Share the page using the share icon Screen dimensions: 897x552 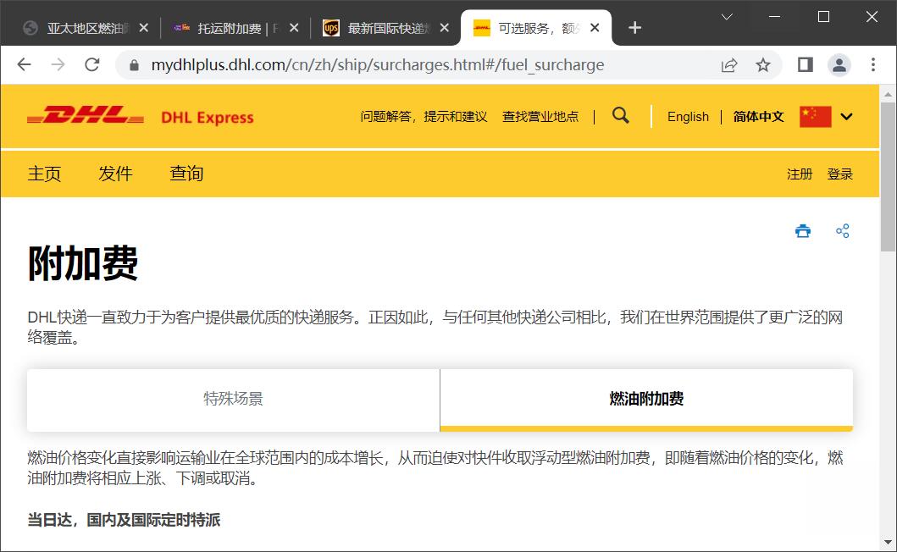843,231
